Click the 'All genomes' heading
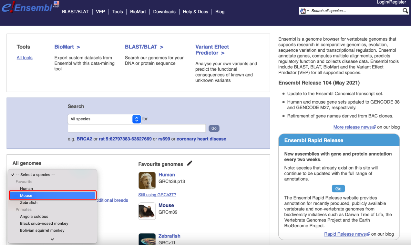This screenshot has width=411, height=245. 27,163
